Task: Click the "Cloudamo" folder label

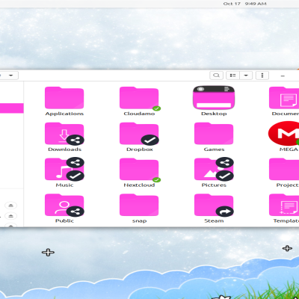Action: pyautogui.click(x=139, y=114)
